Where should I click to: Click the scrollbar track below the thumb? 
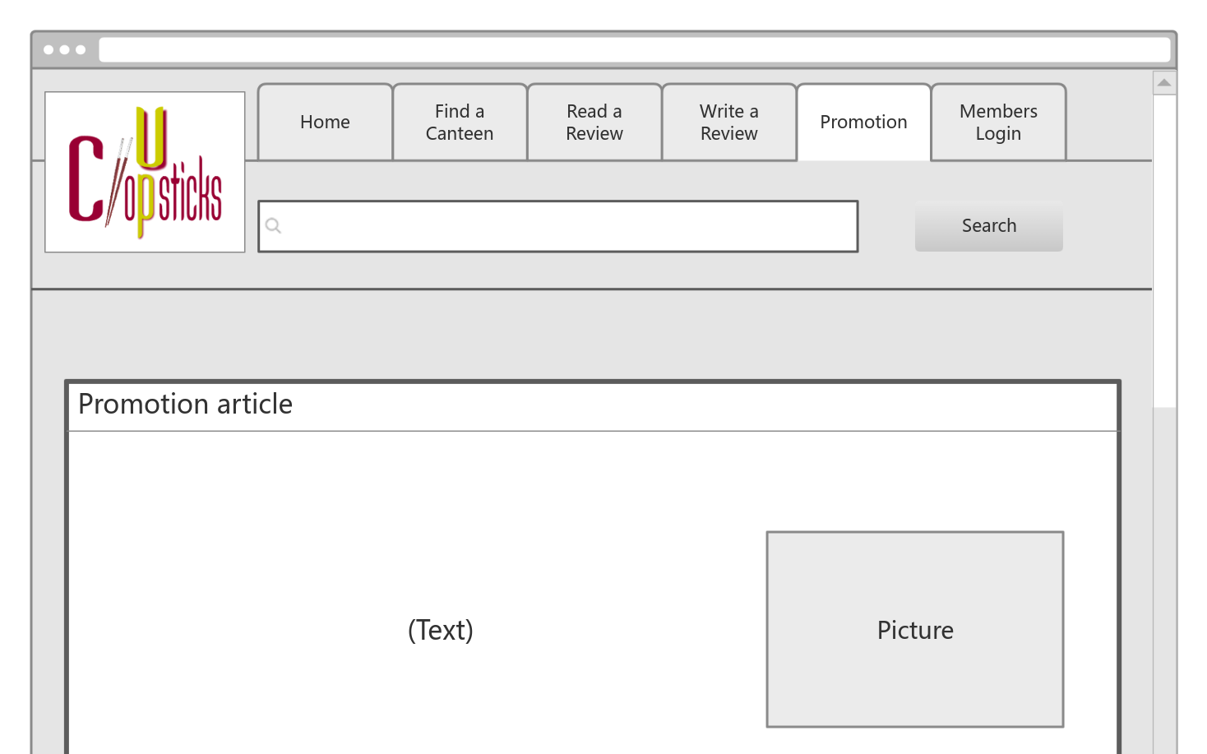(x=1164, y=576)
